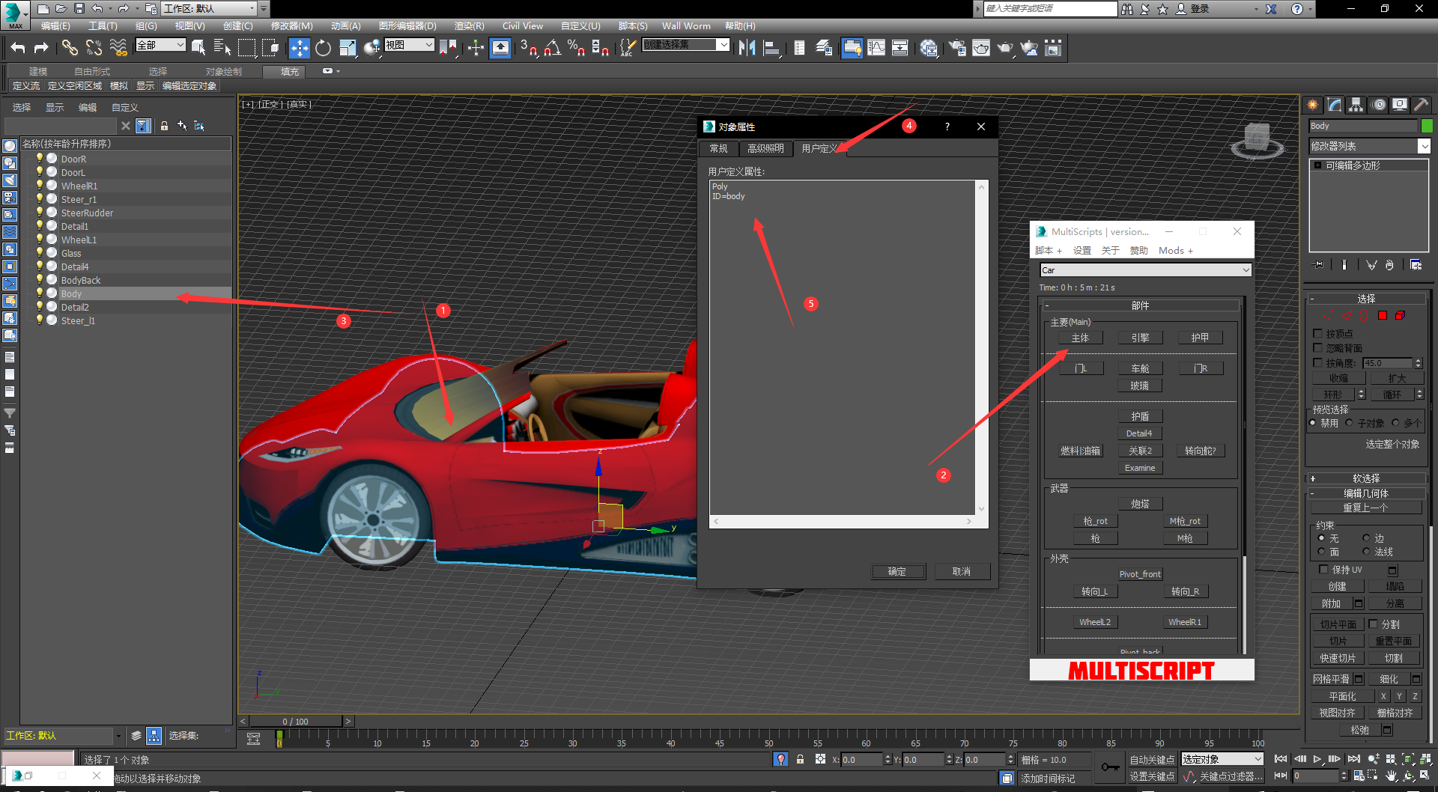Switch to the 常规 tab
The width and height of the screenshot is (1438, 792).
(718, 148)
